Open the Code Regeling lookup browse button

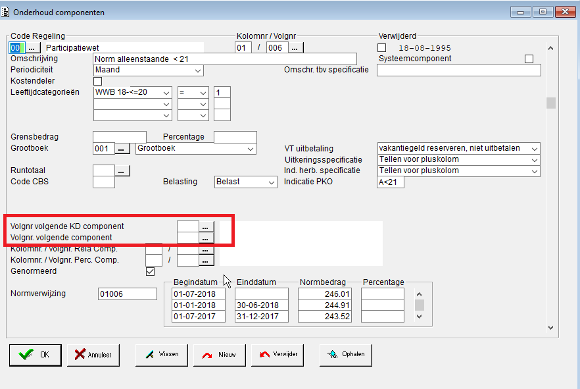pyautogui.click(x=32, y=48)
